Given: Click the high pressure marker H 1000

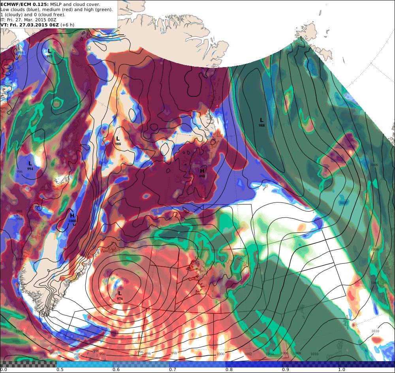Looking at the screenshot, I should coord(72,218).
